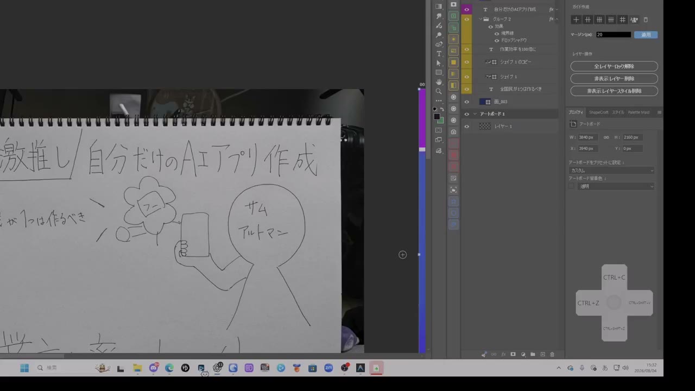Click the camera icon in the action strip

[x=453, y=132]
